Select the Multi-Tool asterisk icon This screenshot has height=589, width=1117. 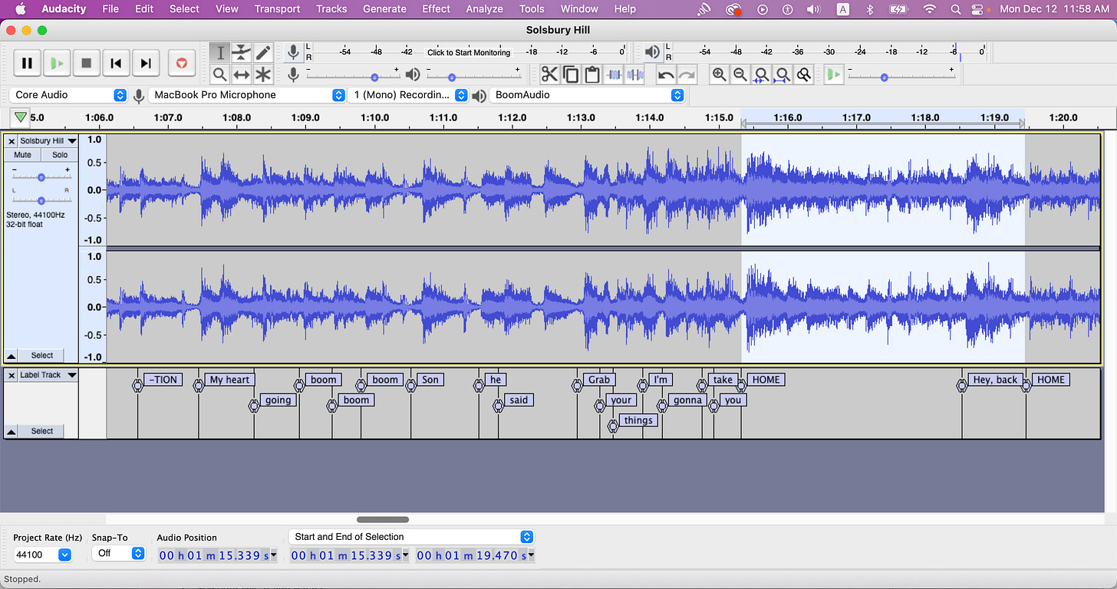(x=263, y=74)
